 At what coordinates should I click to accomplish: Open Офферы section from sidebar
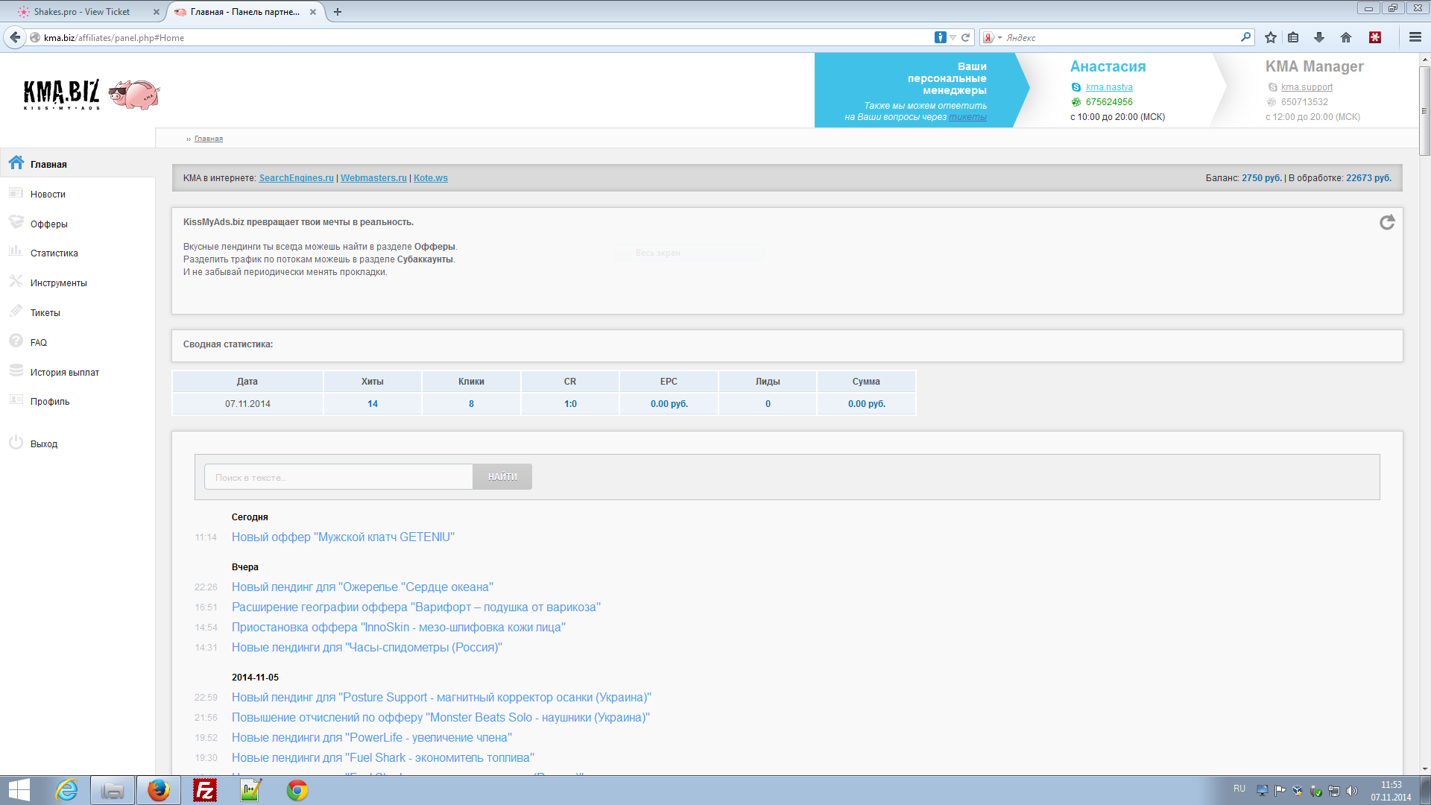click(48, 224)
